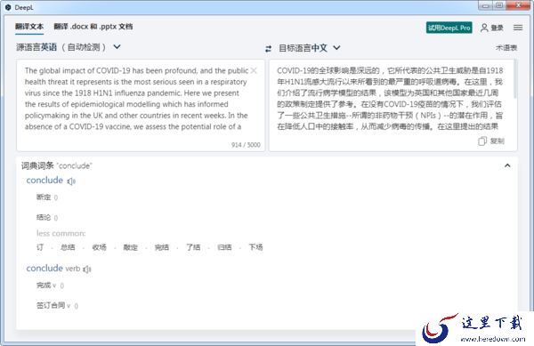Minimize the DeepL window
Image resolution: width=534 pixels, height=346 pixels.
pos(485,5)
